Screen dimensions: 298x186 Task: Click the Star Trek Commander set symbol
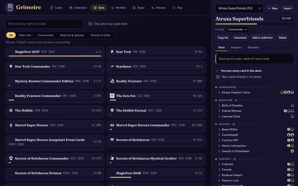point(11,66)
